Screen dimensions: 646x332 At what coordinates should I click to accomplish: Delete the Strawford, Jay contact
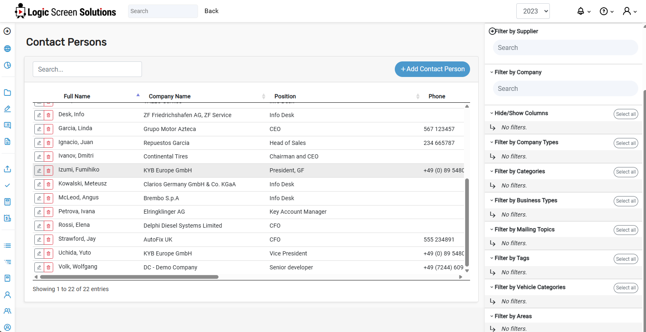click(x=49, y=239)
